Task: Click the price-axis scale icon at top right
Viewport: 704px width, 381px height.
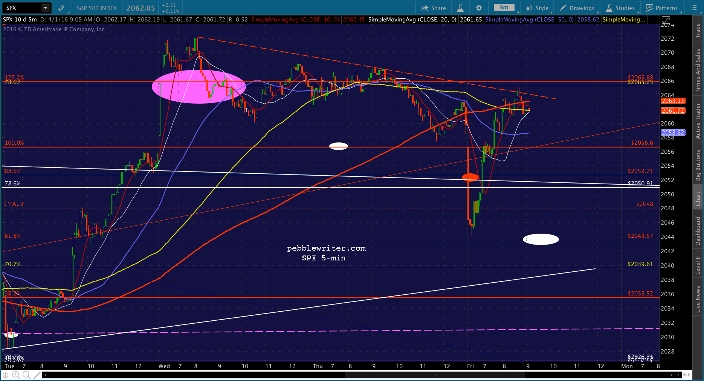Action: pos(666,20)
